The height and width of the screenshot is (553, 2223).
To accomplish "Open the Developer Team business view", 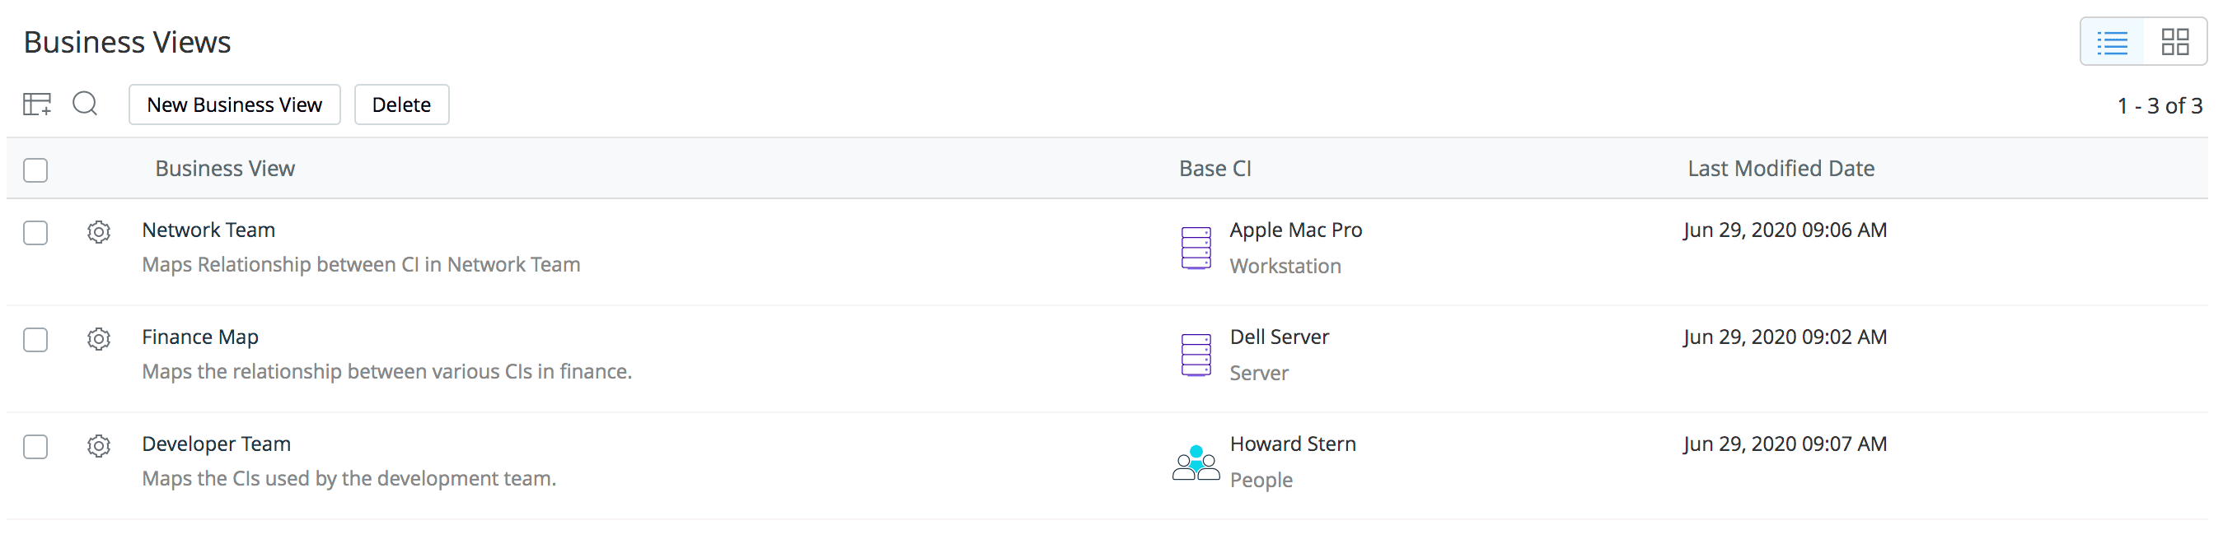I will click(x=216, y=444).
